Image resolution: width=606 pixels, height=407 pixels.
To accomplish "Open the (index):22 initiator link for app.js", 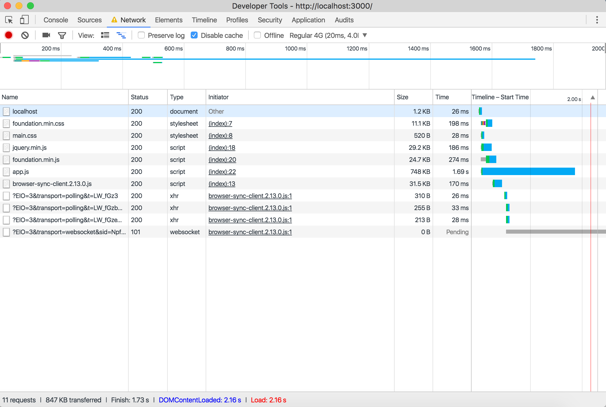I will [222, 172].
